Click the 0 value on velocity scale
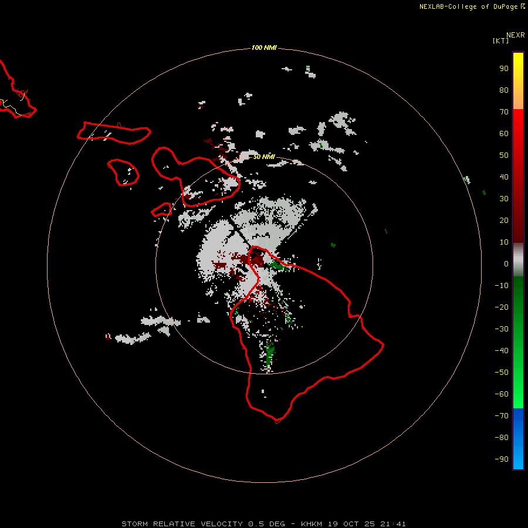Viewport: 528px width, 528px height. point(506,263)
